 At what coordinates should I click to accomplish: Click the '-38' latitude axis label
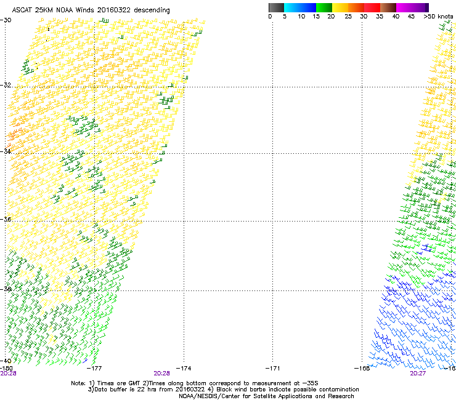[6, 289]
